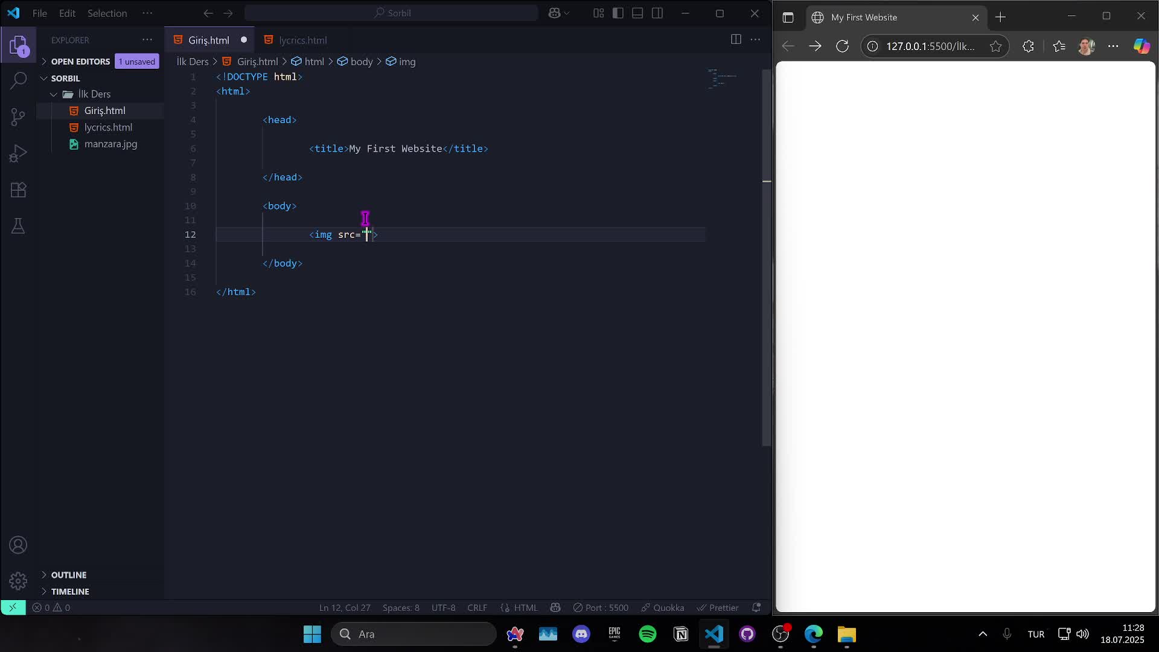Open Copilot chat menu in title bar

pyautogui.click(x=558, y=13)
